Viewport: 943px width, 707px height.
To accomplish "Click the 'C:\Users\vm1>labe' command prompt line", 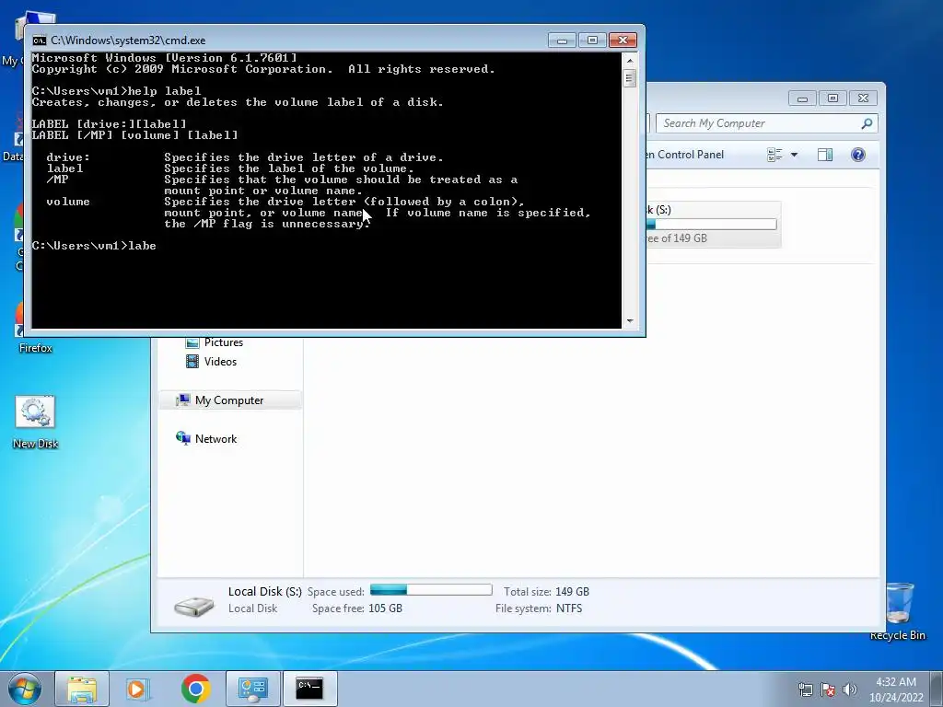I will [94, 246].
